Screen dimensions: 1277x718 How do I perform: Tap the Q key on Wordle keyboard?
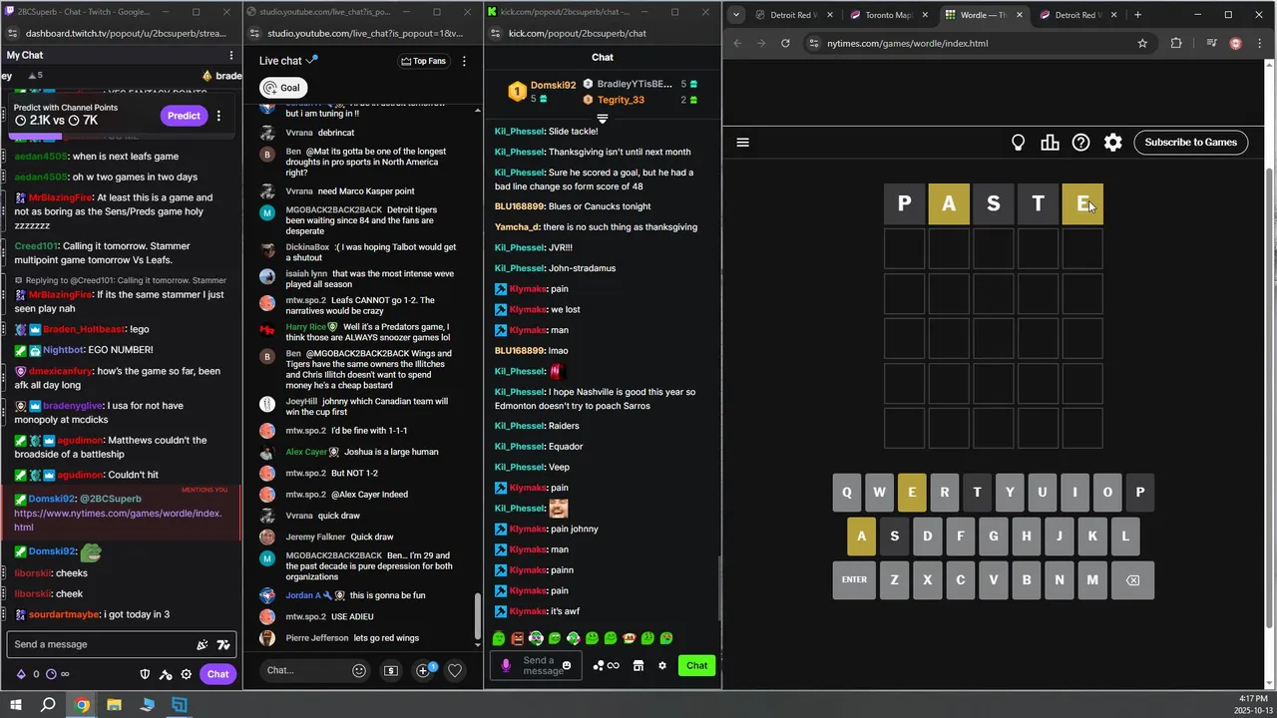coord(847,492)
